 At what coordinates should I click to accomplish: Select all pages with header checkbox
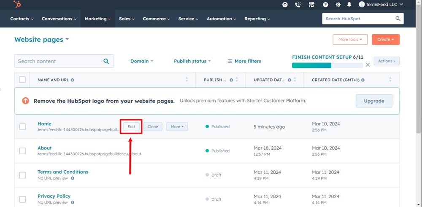coord(22,80)
